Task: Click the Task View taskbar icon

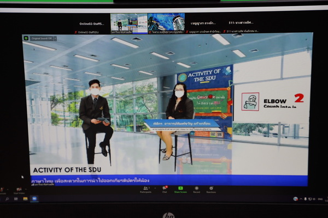Action: point(17,199)
